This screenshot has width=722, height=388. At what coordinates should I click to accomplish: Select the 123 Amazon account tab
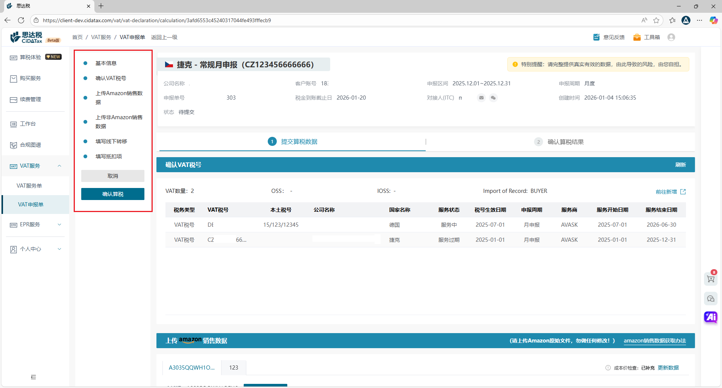coord(234,368)
